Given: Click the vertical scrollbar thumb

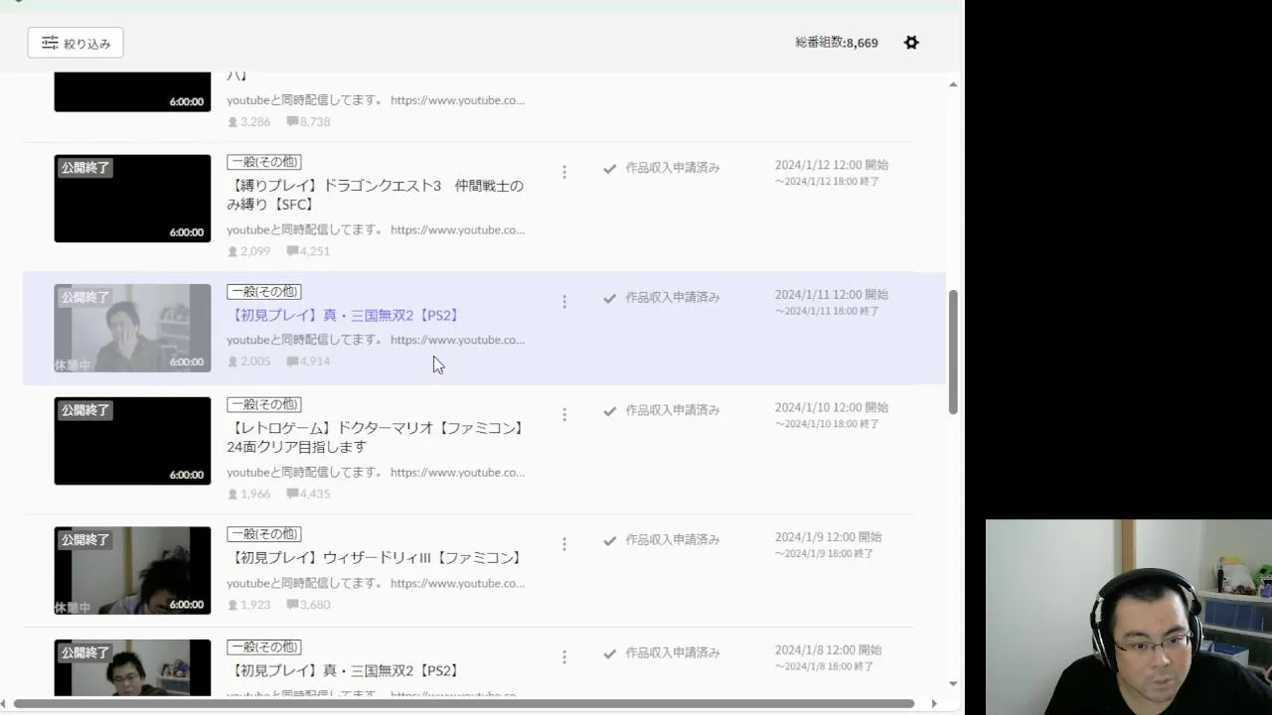Looking at the screenshot, I should (953, 352).
